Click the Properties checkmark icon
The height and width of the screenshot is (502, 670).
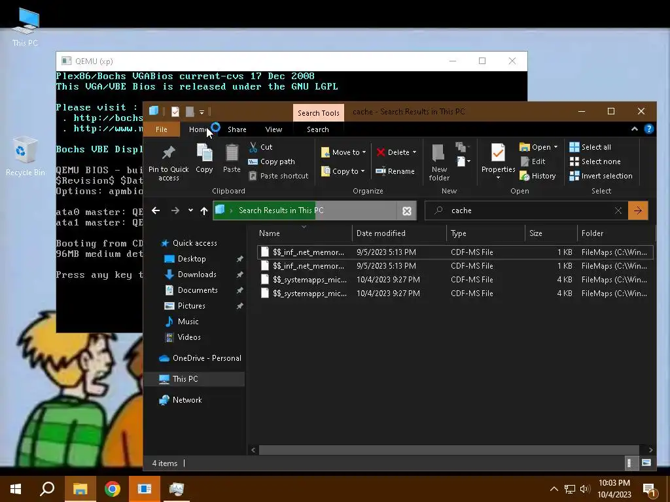(x=498, y=152)
